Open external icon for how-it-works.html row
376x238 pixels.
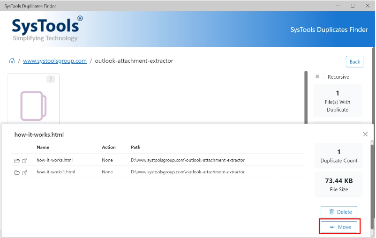(x=24, y=161)
